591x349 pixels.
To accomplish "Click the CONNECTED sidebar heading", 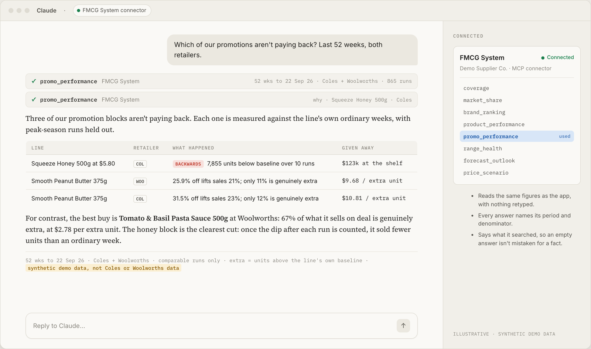I will pyautogui.click(x=468, y=36).
